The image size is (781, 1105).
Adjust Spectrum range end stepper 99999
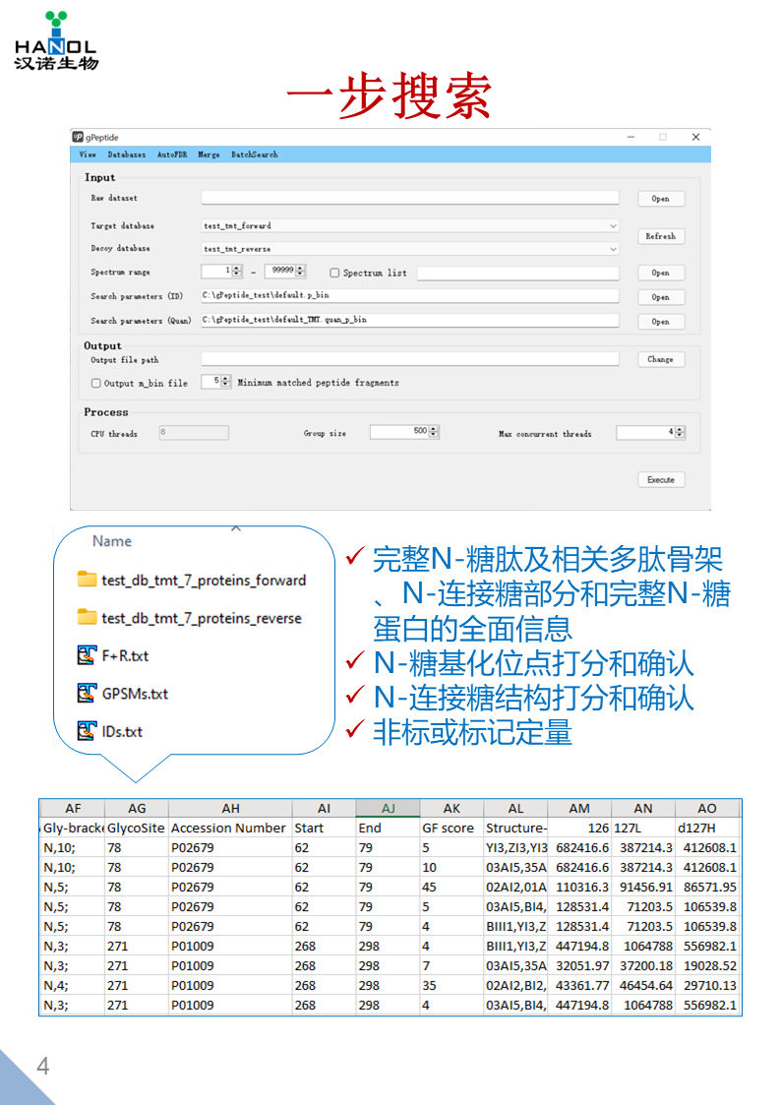click(301, 271)
